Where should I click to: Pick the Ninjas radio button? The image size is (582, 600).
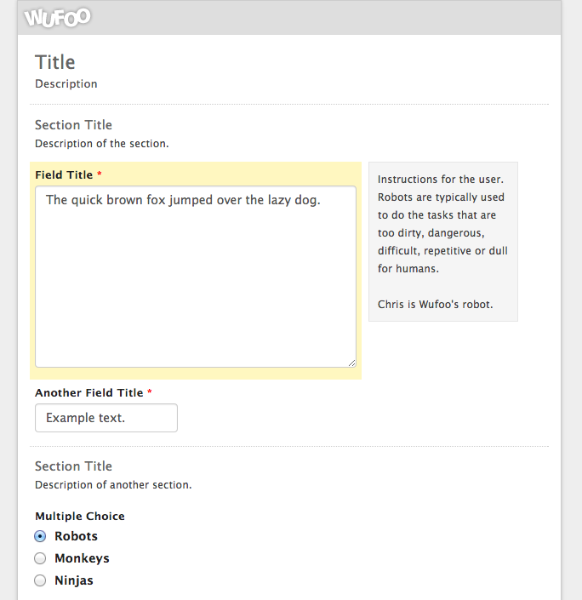40,580
